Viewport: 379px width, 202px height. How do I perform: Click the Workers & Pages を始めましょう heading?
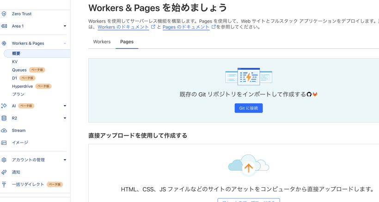tap(158, 8)
